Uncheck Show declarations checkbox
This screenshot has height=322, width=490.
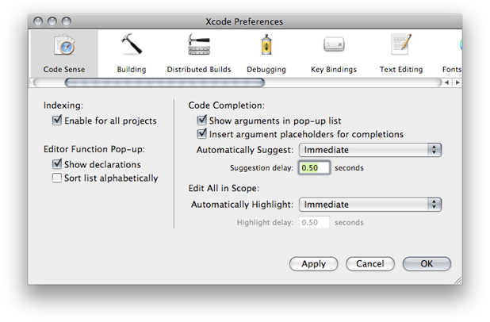coord(57,164)
